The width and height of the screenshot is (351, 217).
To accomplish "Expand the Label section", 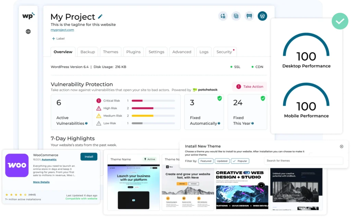I will click(x=58, y=38).
